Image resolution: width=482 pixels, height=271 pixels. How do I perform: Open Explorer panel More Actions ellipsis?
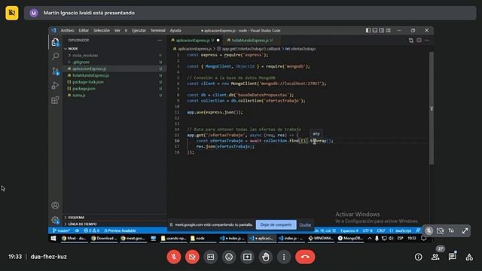160,40
